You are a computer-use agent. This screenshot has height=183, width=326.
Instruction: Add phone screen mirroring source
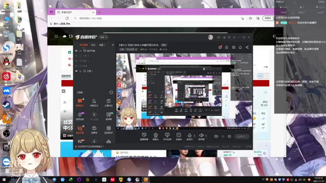pyautogui.click(x=167, y=137)
